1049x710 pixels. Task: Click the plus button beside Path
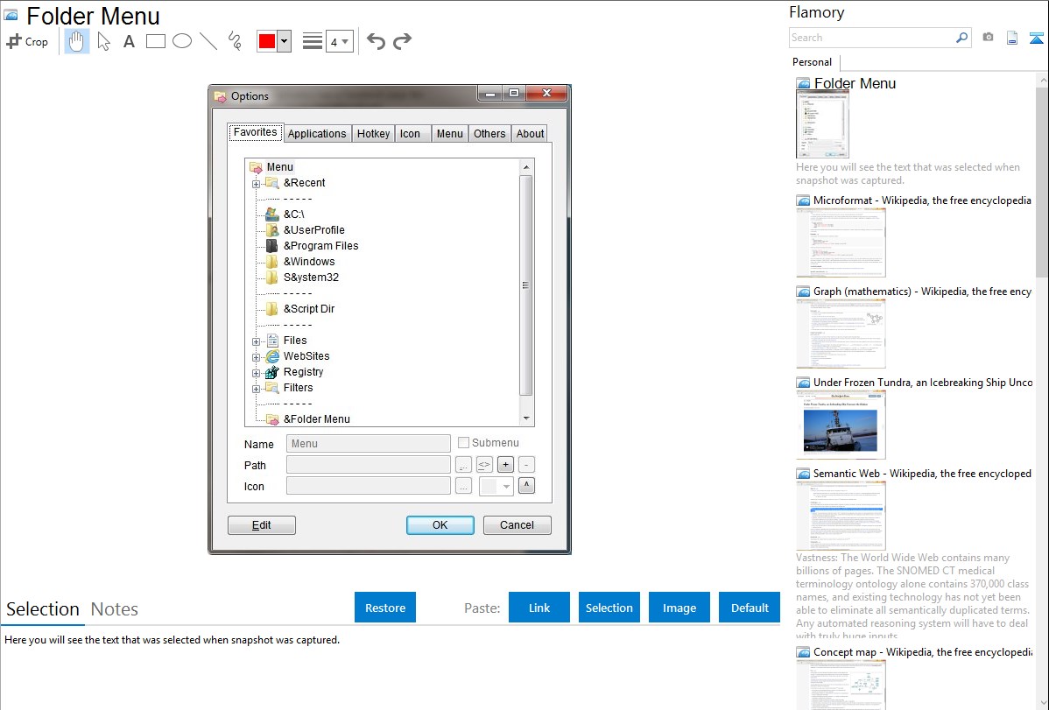click(506, 464)
